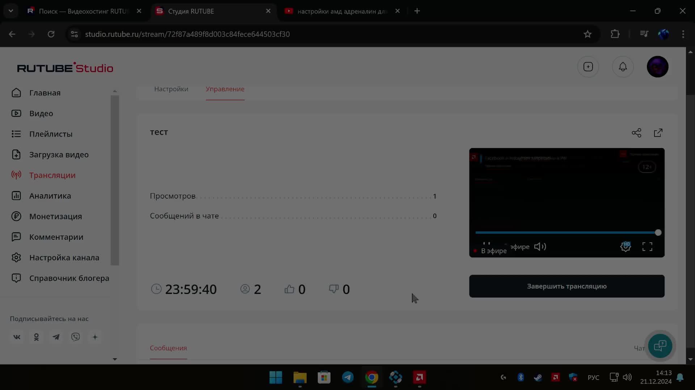Open the Dzen star social icon
This screenshot has width=695, height=390.
(95, 337)
